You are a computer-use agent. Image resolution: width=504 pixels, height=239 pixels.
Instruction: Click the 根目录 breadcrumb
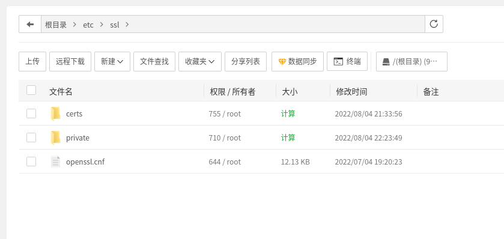[x=56, y=25]
